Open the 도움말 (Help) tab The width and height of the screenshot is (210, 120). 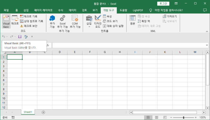pyautogui.click(x=123, y=10)
